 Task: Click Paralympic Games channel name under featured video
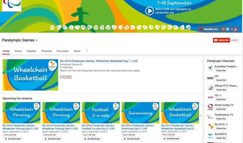pos(69,64)
